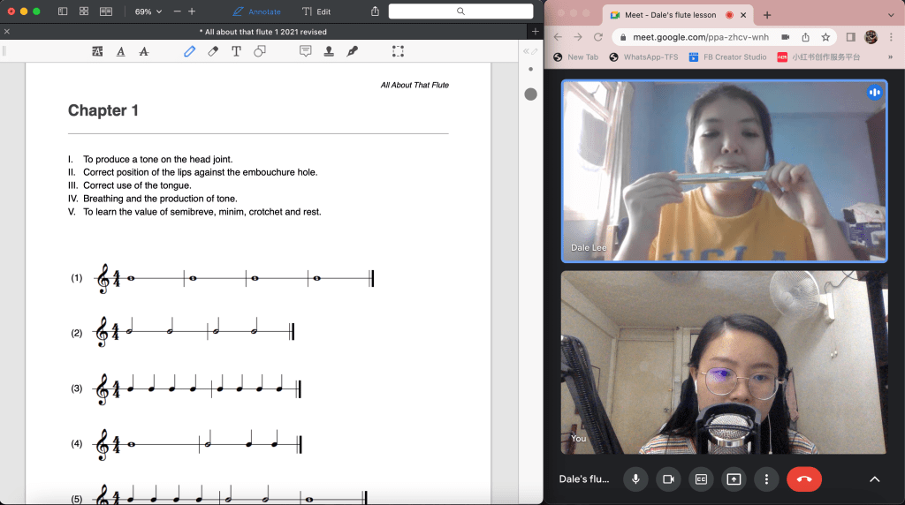Viewport: 905px width, 505px height.
Task: Expand the Meet panel with up chevron
Action: pyautogui.click(x=874, y=479)
